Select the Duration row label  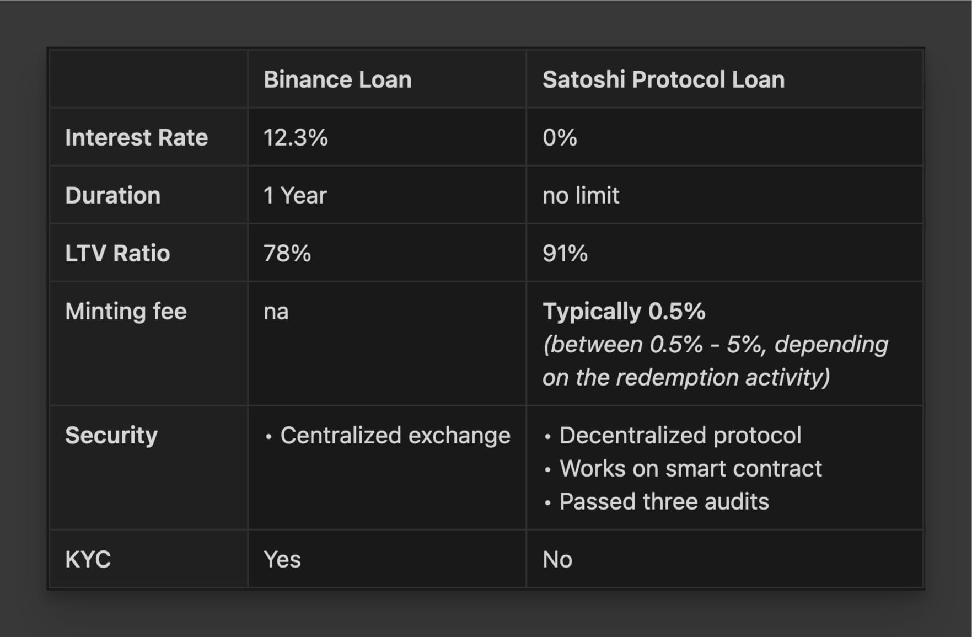(x=113, y=195)
